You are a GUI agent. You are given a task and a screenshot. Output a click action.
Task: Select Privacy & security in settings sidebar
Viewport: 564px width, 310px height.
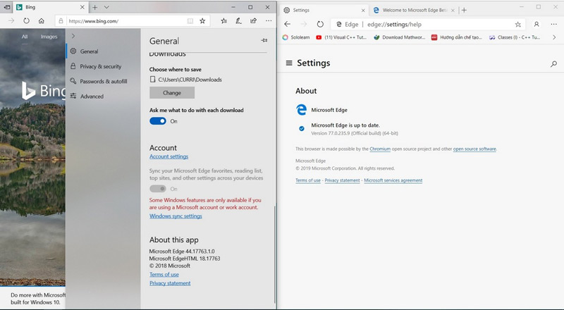[x=100, y=66]
